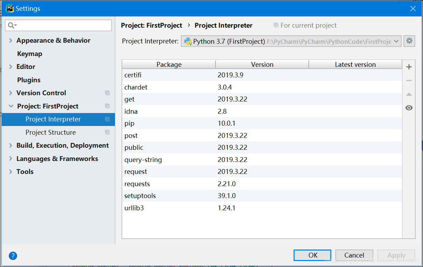Click the Python icon in the interpreter combo box

click(188, 41)
